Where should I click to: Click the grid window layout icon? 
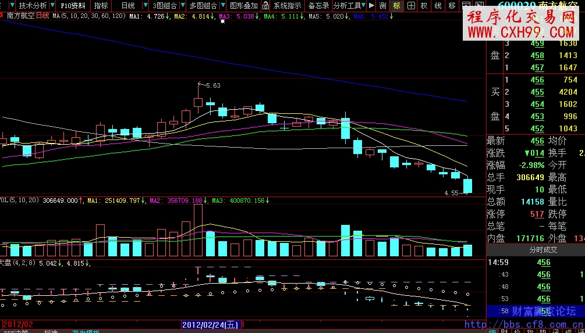(411, 5)
